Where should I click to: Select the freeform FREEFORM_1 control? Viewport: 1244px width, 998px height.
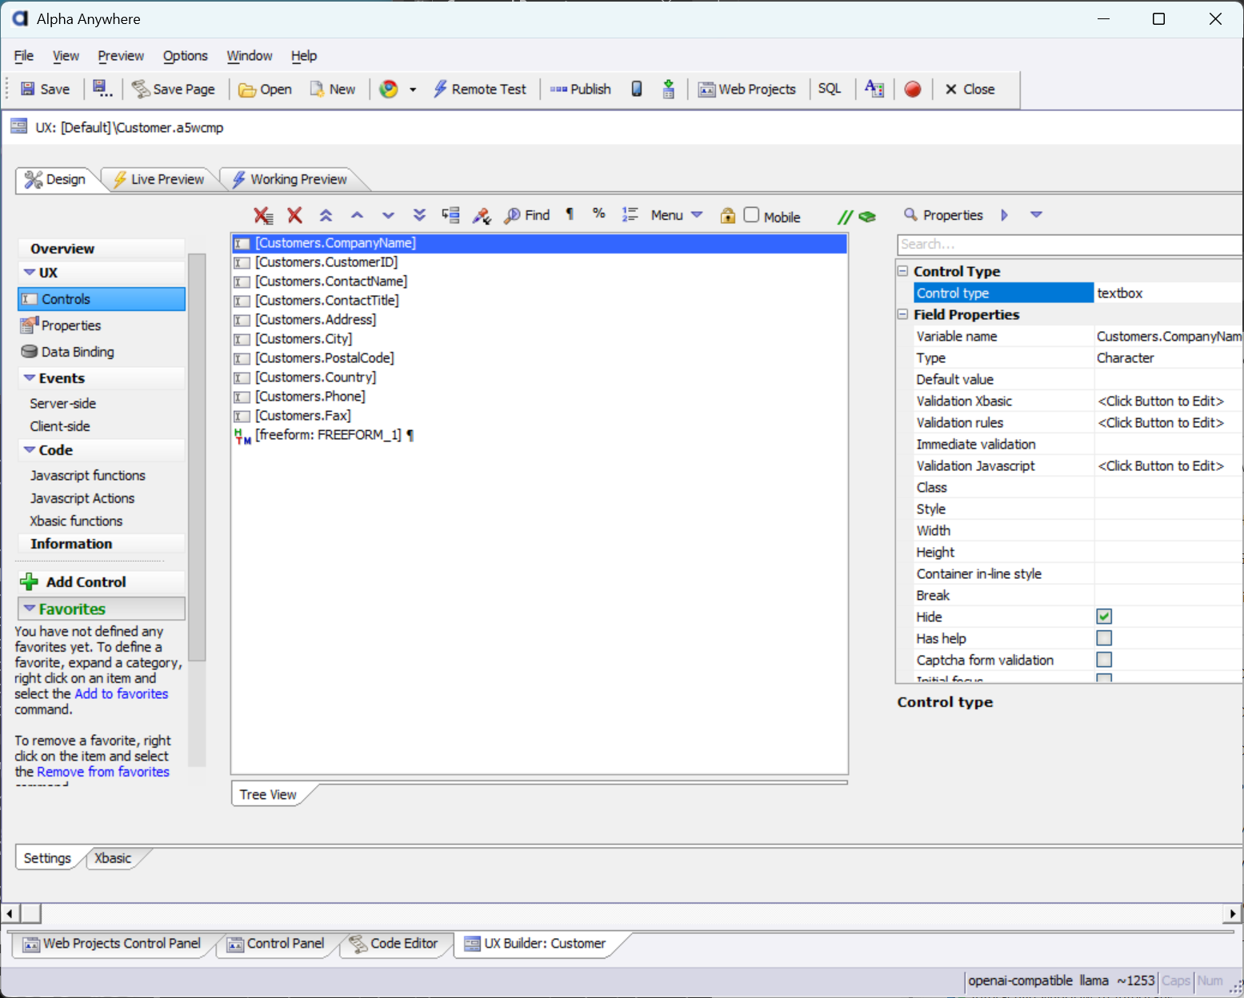(328, 435)
